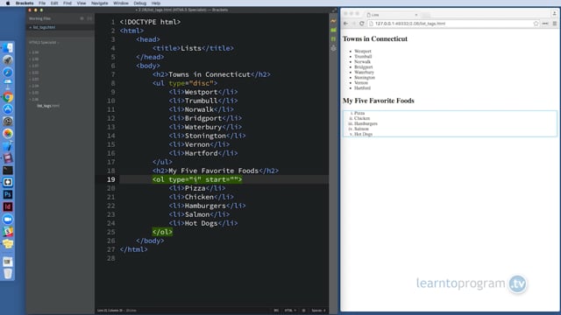Open the File menu
The height and width of the screenshot is (315, 561).
point(42,3)
